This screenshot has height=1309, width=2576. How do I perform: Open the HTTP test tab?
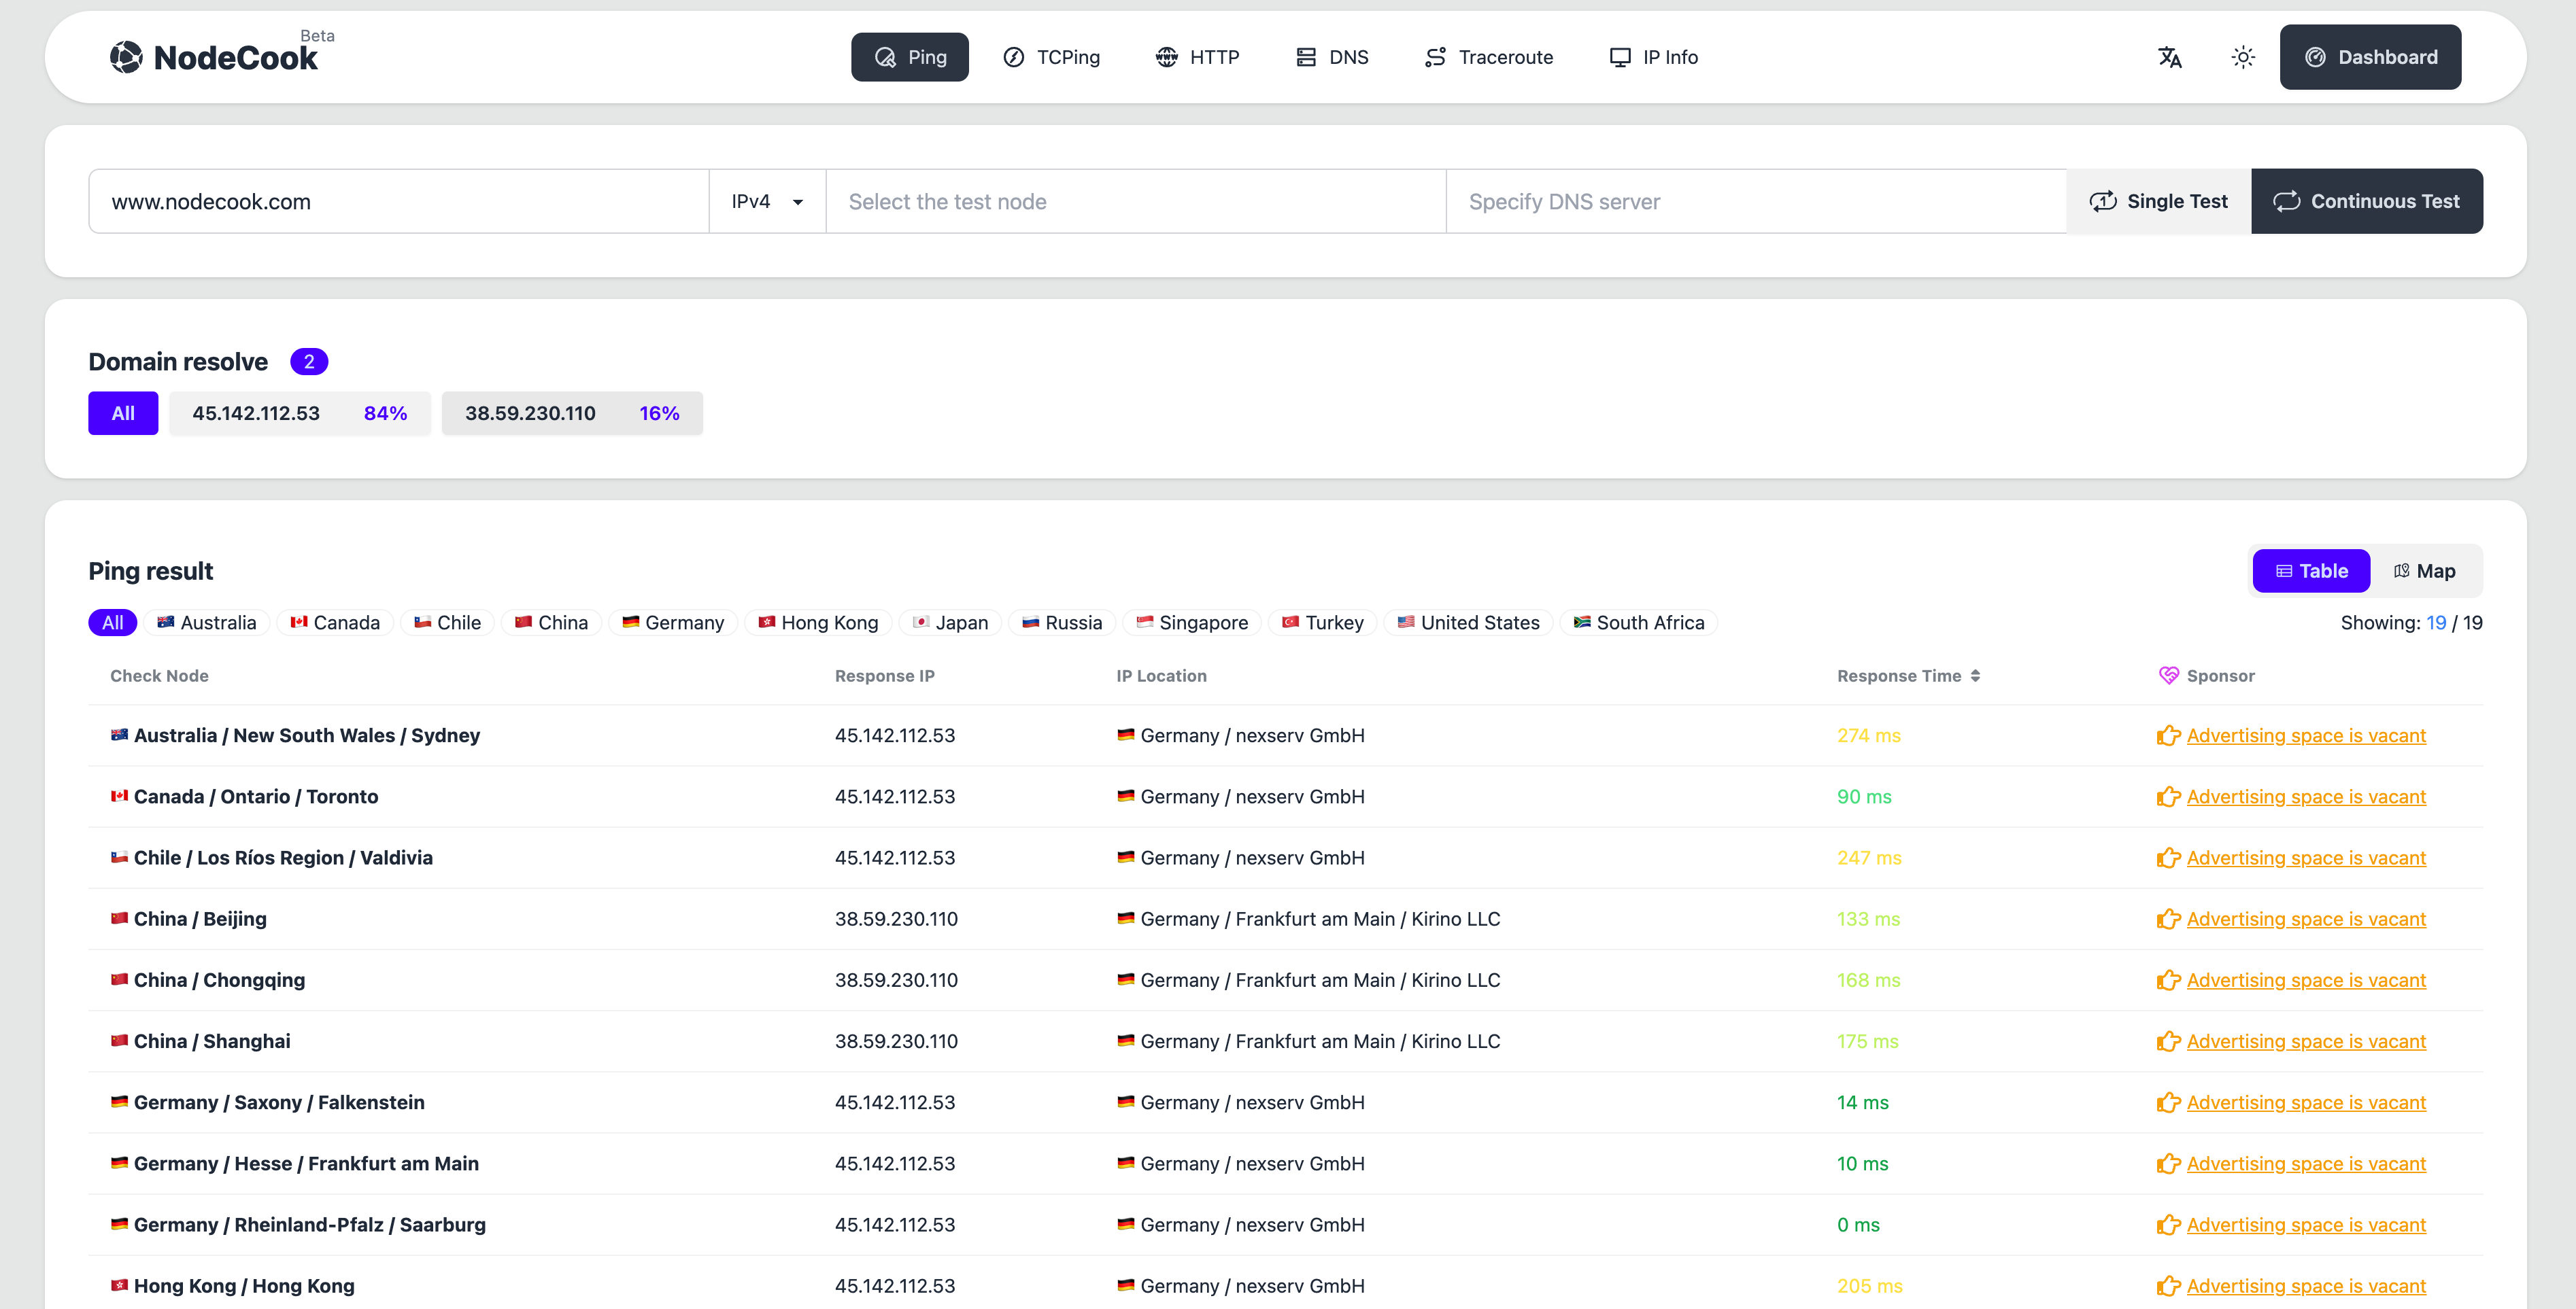click(x=1197, y=57)
